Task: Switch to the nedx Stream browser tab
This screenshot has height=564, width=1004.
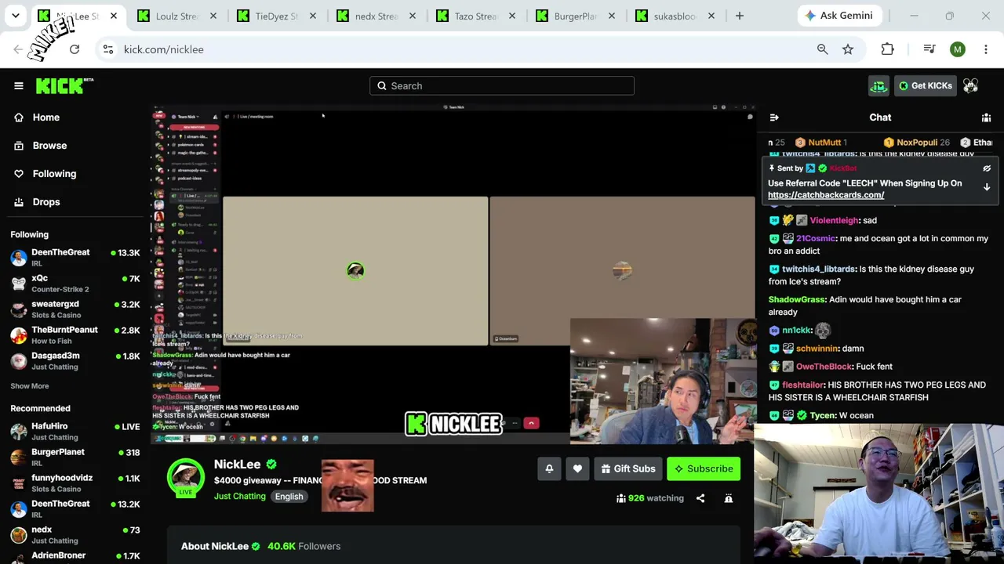Action: click(x=376, y=16)
